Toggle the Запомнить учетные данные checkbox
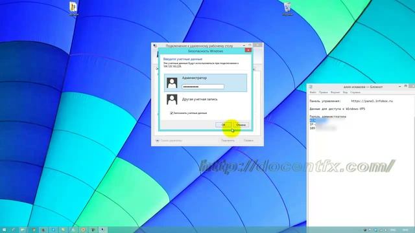415x233 pixels. (171, 113)
